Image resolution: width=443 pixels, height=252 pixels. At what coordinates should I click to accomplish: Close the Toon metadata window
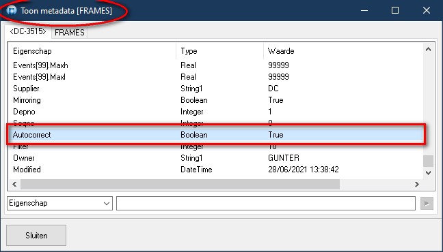click(x=427, y=10)
